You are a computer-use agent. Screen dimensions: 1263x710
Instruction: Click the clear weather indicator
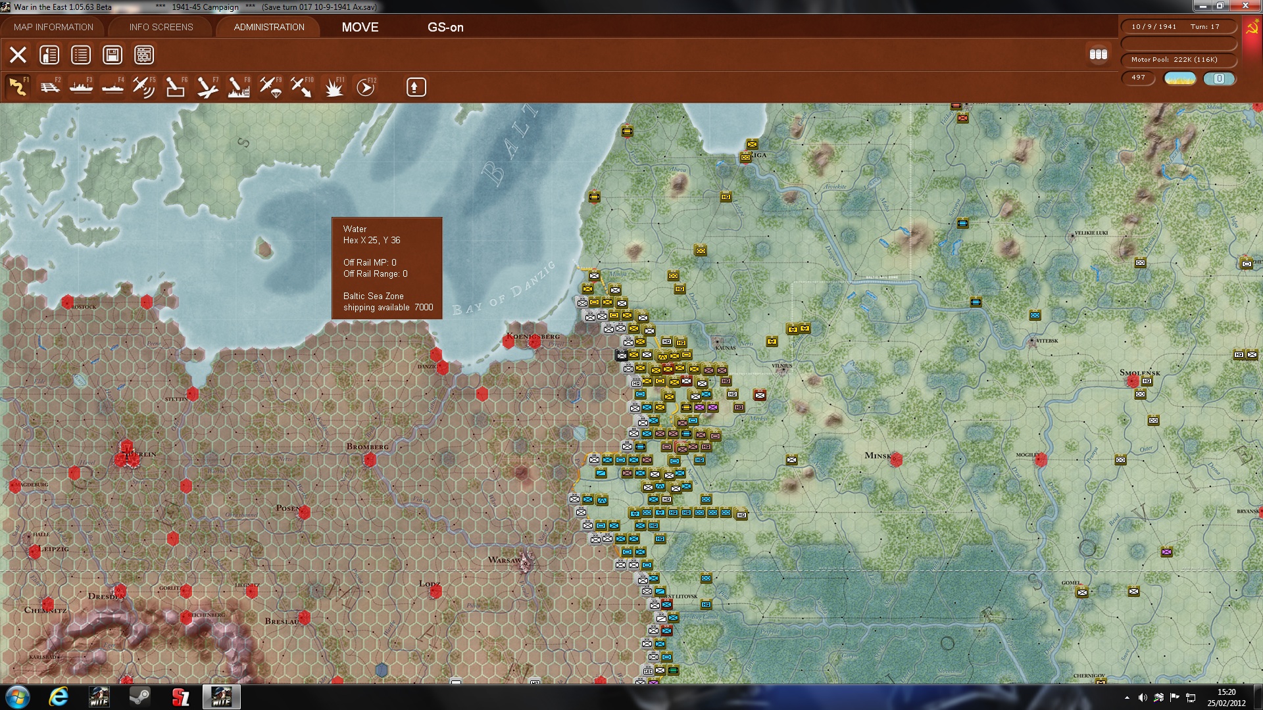point(1180,78)
